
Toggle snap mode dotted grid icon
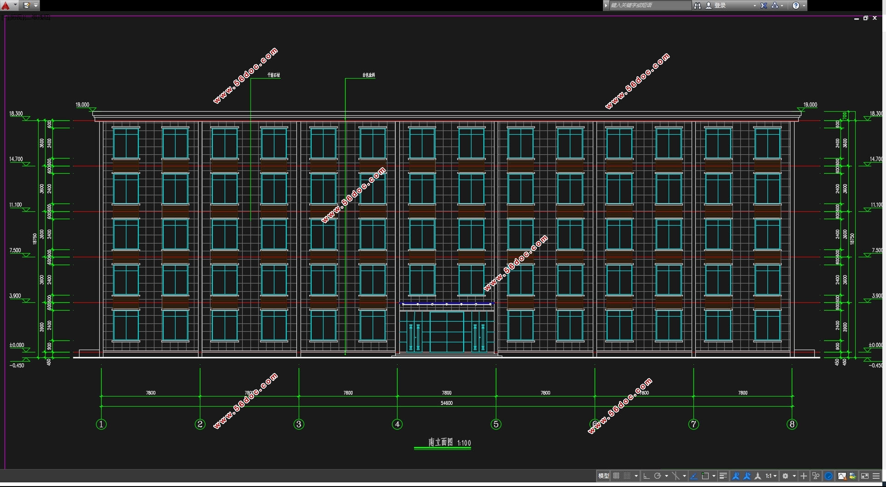(627, 476)
